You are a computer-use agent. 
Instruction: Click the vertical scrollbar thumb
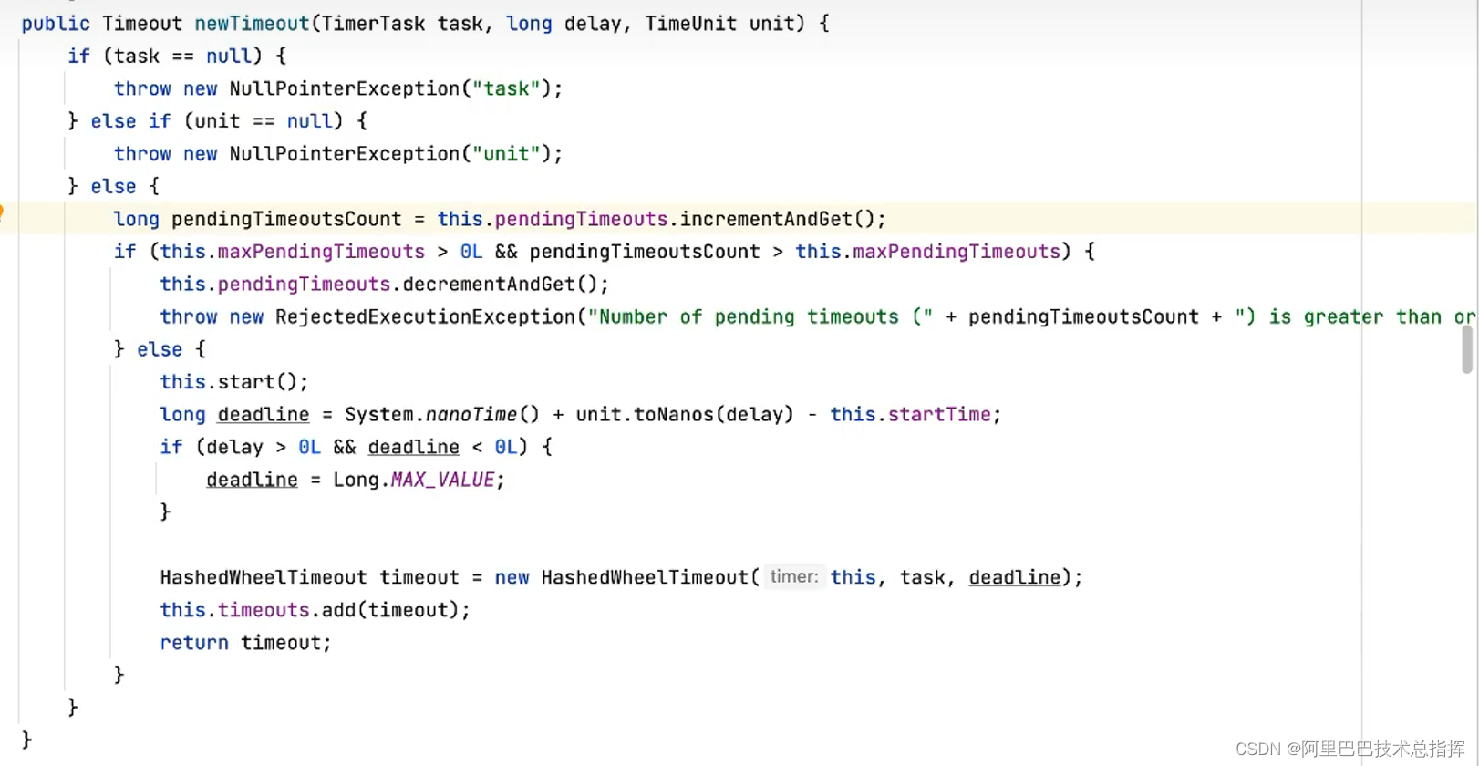pos(1467,349)
